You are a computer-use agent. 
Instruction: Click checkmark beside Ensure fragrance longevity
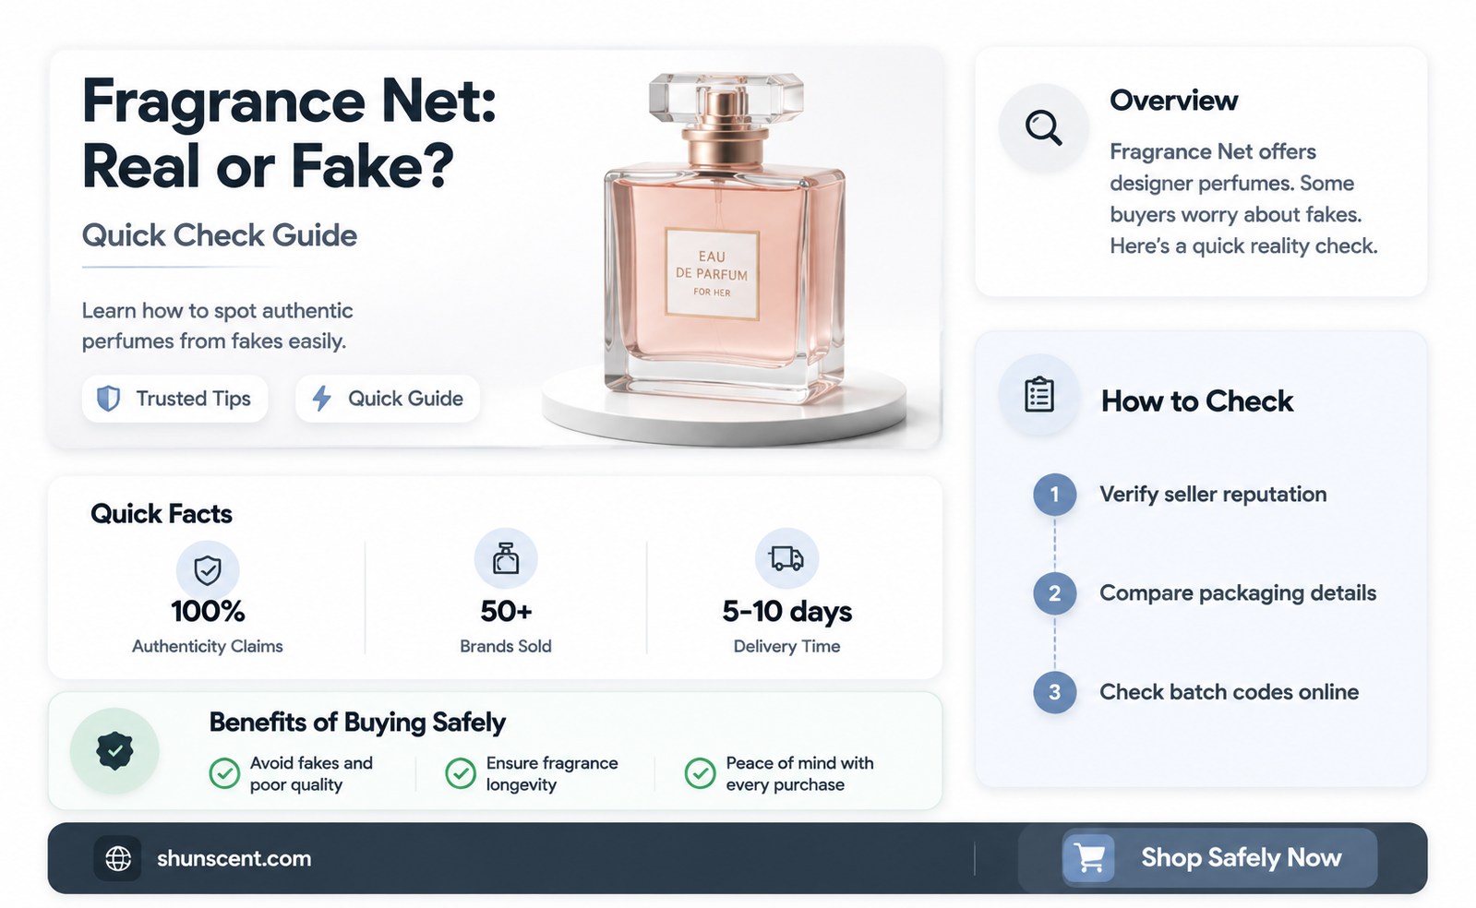click(461, 773)
